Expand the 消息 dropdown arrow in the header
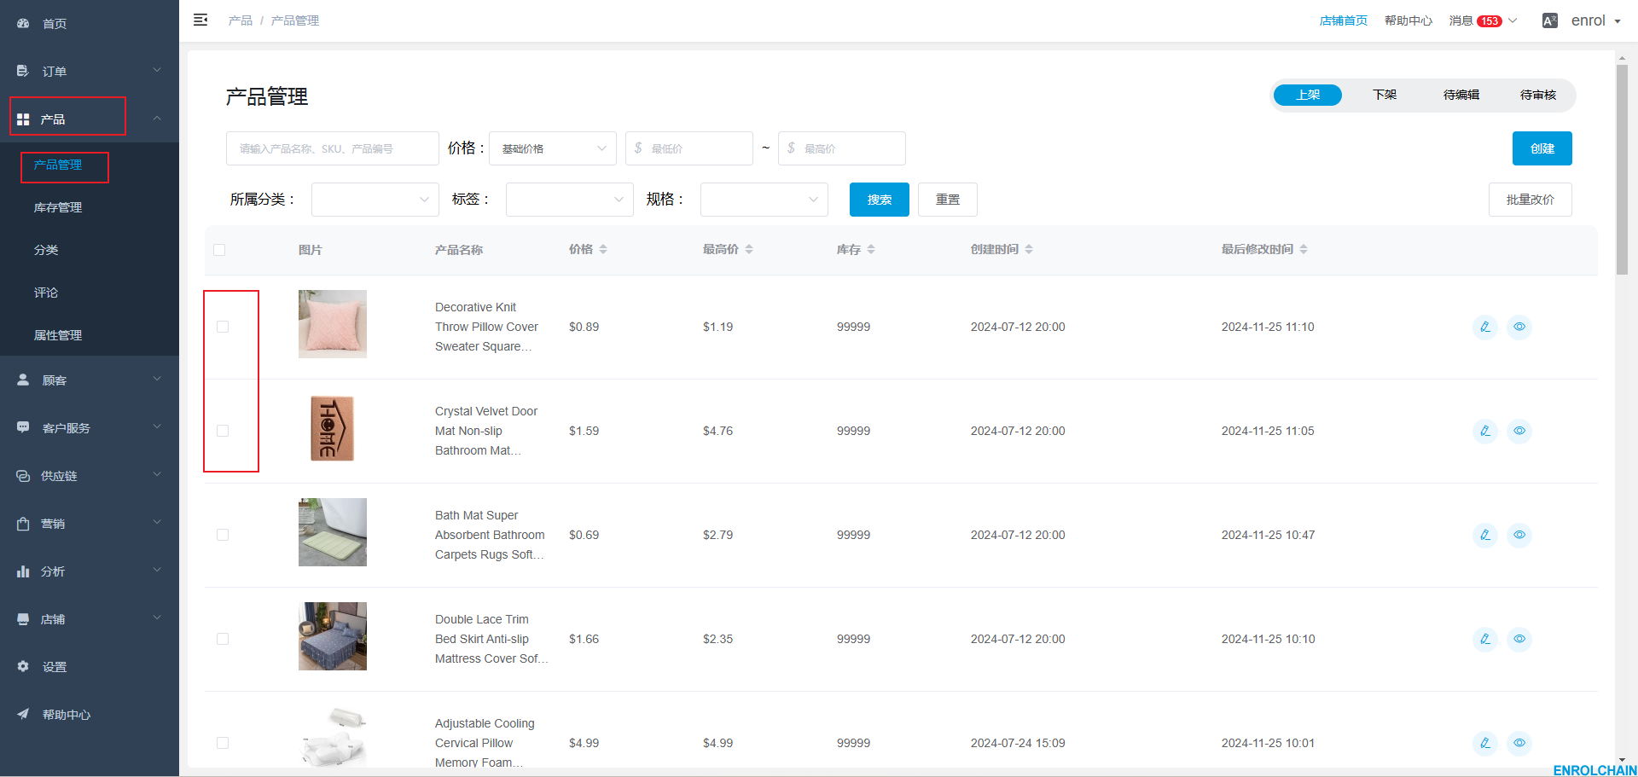This screenshot has height=777, width=1638. tap(1513, 20)
